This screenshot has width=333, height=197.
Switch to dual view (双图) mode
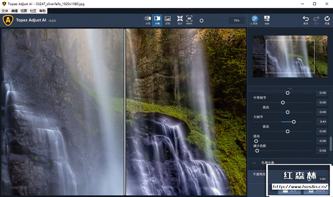pyautogui.click(x=148, y=20)
